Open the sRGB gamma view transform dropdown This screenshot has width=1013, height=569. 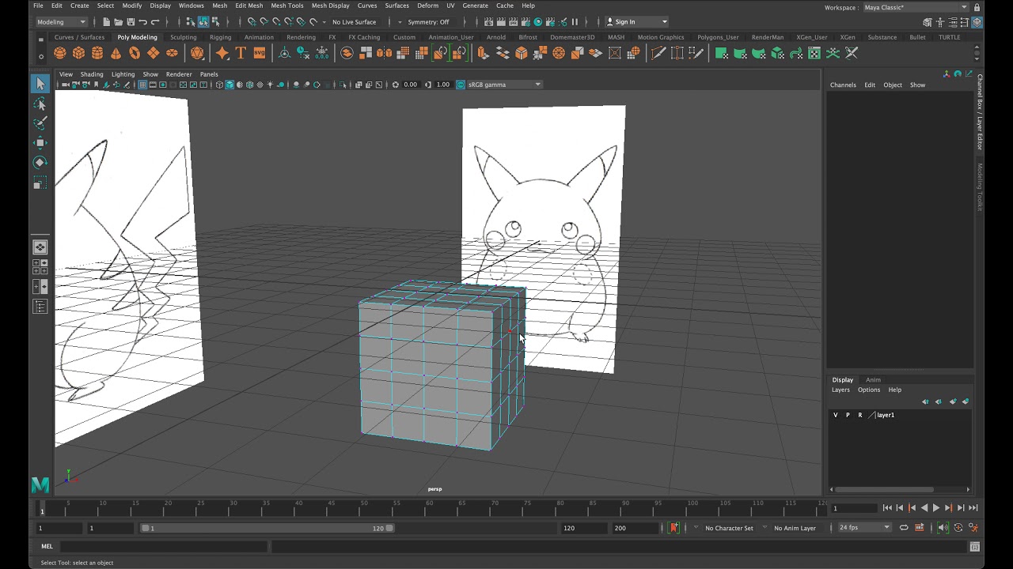pyautogui.click(x=504, y=85)
